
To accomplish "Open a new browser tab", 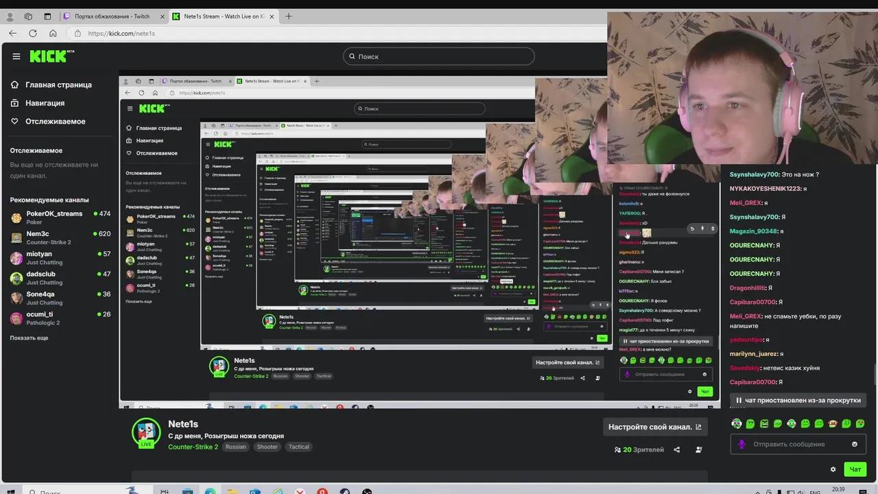I will (x=288, y=16).
